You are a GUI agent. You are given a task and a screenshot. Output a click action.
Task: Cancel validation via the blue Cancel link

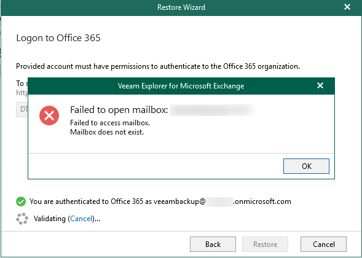pyautogui.click(x=81, y=219)
